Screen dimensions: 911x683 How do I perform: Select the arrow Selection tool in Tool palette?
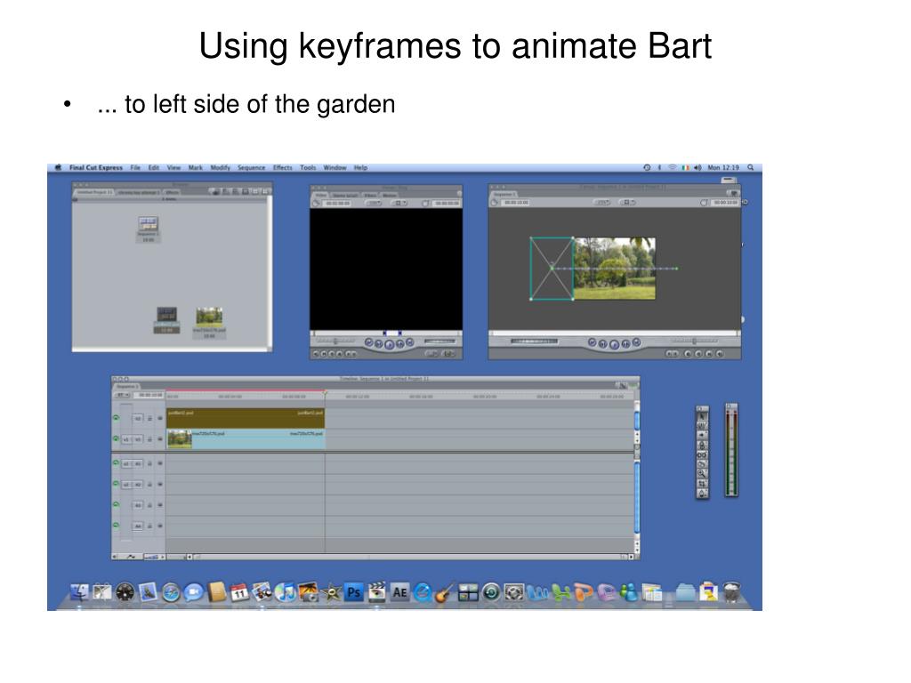702,416
